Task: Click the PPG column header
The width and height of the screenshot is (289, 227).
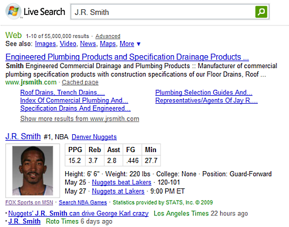Action: 75,150
